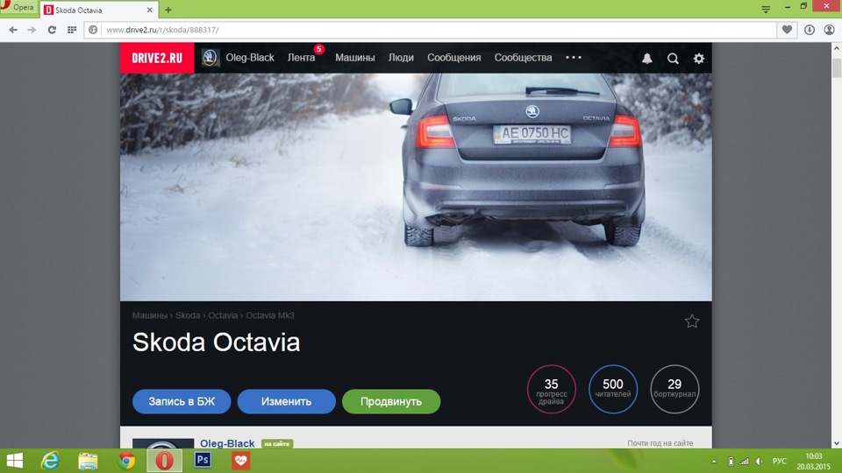The width and height of the screenshot is (842, 473).
Task: Click the Запись в БЖ button
Action: coord(182,401)
